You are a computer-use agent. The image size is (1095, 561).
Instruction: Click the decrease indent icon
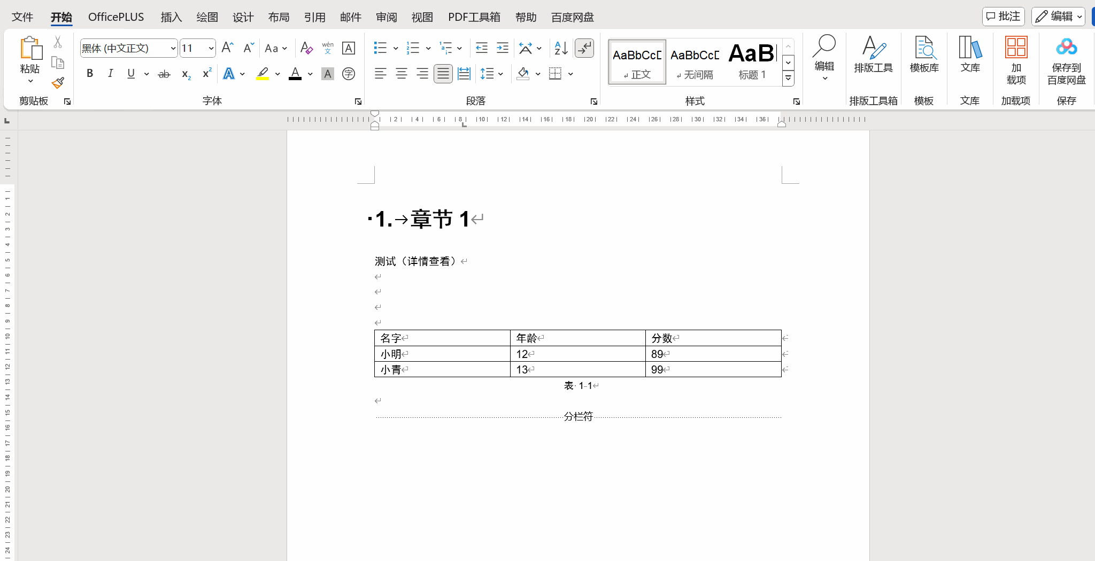click(482, 48)
